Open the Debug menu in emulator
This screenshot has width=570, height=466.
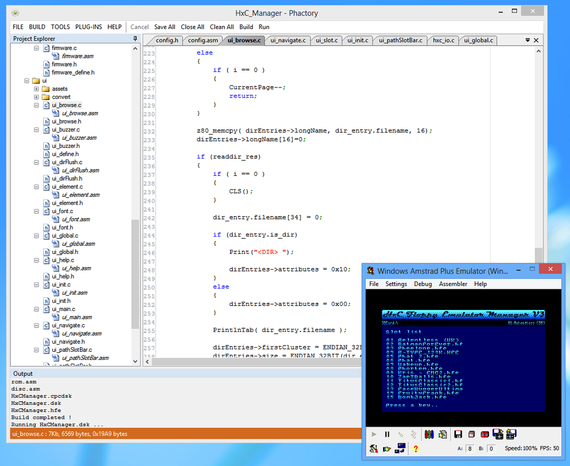[423, 284]
